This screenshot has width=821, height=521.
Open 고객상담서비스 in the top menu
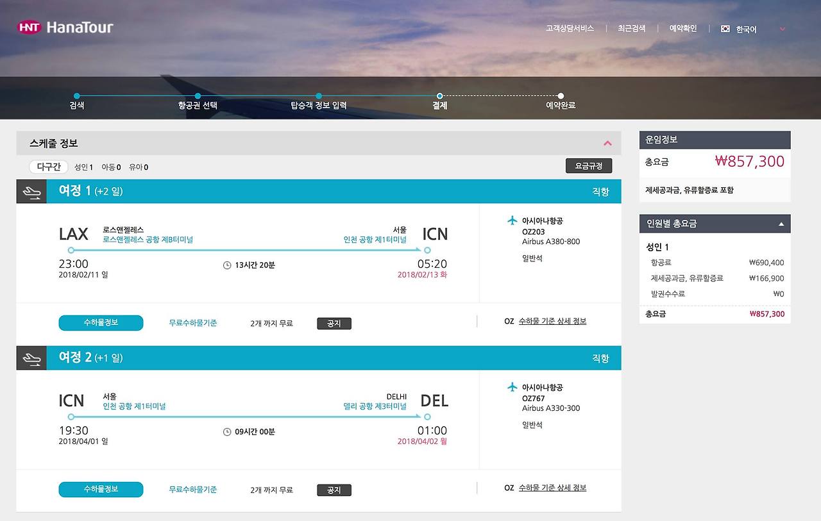coord(570,29)
